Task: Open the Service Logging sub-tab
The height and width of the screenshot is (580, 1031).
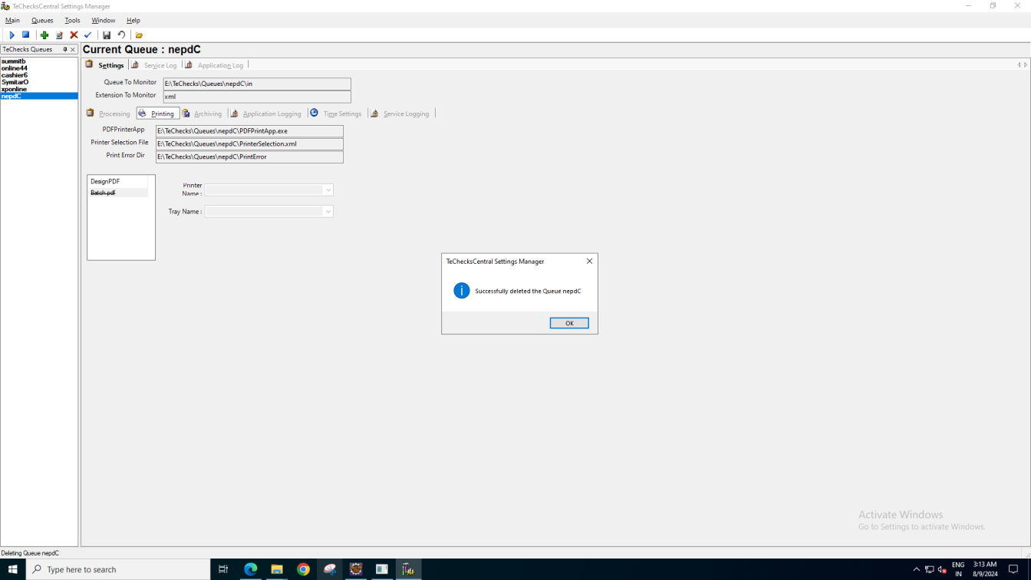Action: coord(406,114)
